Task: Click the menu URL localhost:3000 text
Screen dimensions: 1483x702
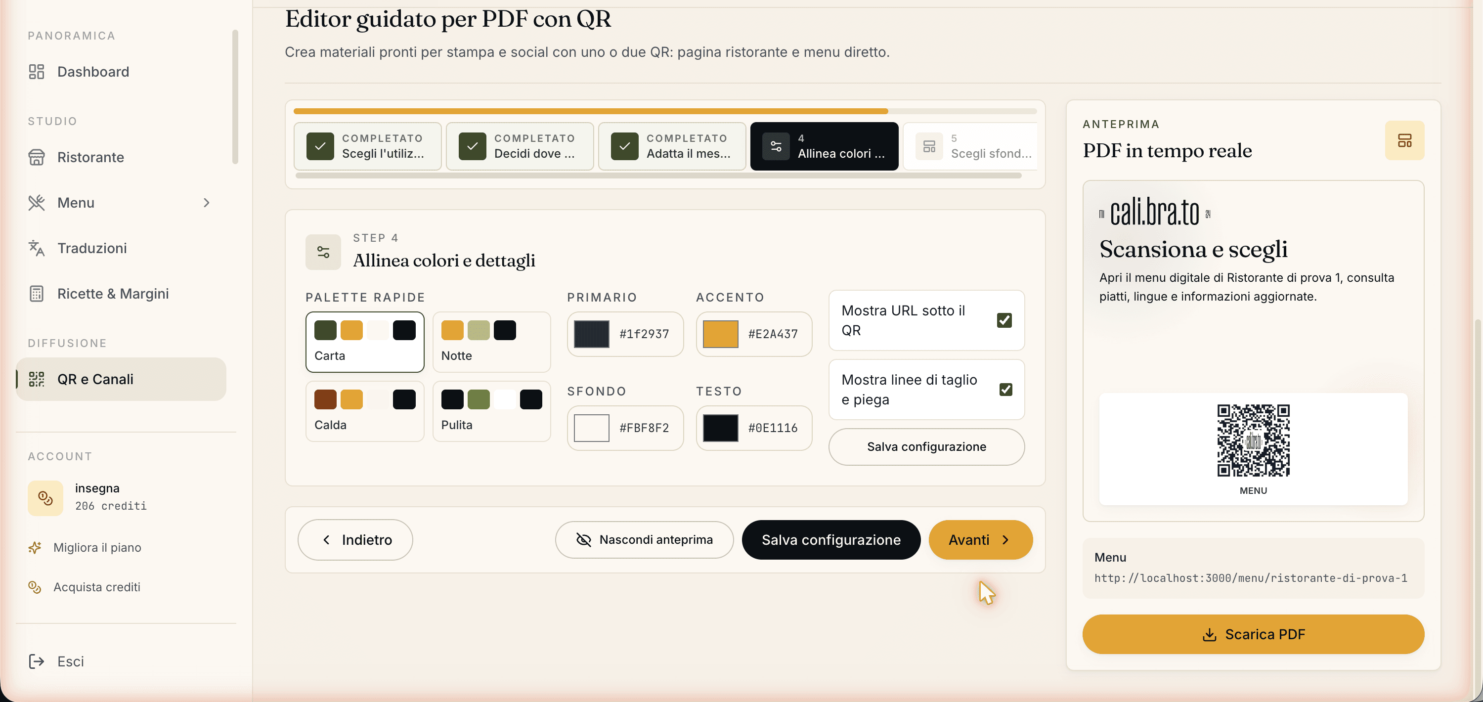Action: (x=1251, y=577)
